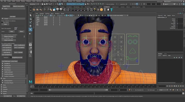Switch to the Poly Modeling shelf tab
The width and height of the screenshot is (185, 102).
coord(47,7)
